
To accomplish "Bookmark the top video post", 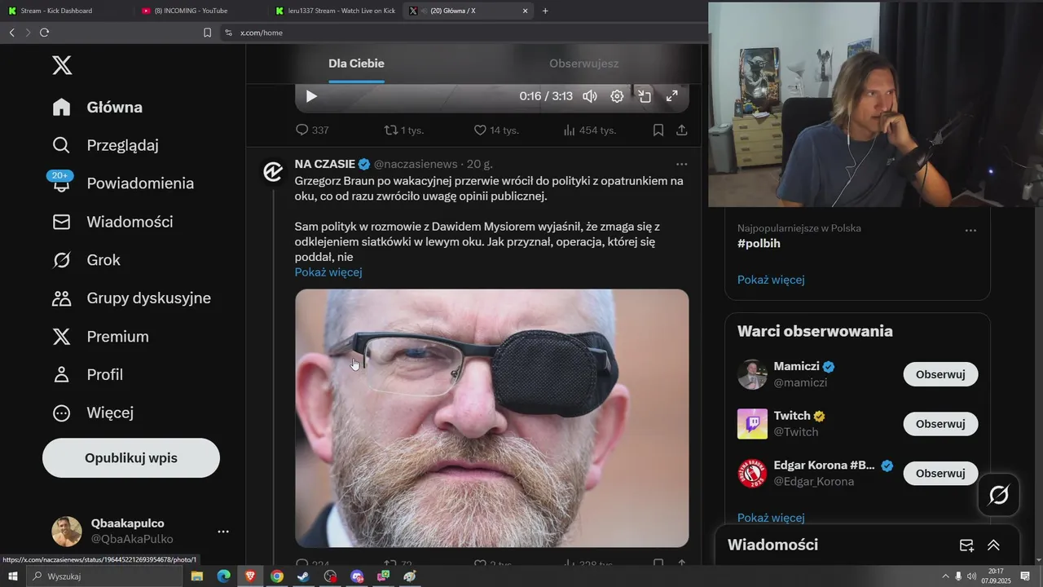I will coord(658,130).
